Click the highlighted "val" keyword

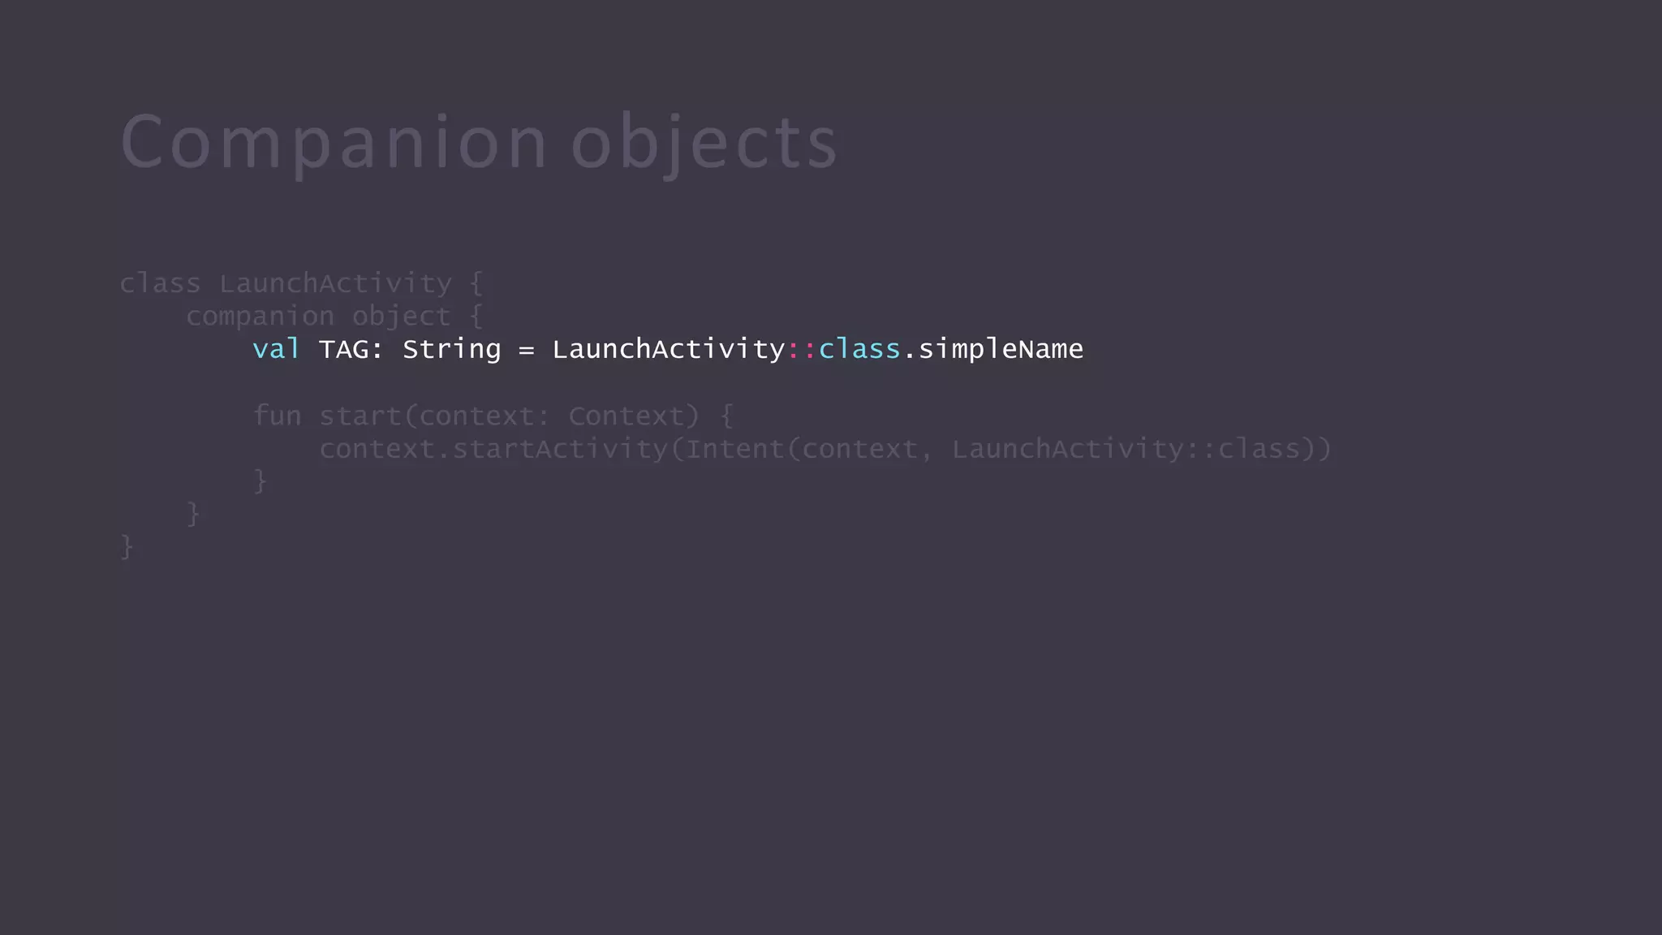[x=276, y=349]
